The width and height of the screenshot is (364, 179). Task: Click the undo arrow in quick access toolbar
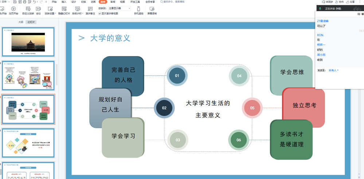tap(35, 2)
